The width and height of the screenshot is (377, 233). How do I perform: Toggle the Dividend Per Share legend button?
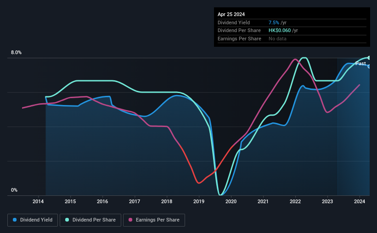(x=90, y=220)
